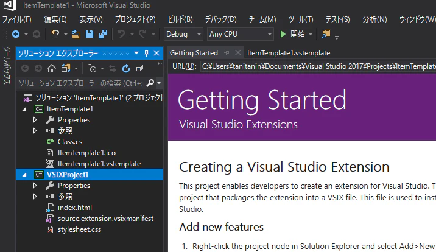The width and height of the screenshot is (436, 252).
Task: Collapse the VSIXProject1 project node
Action: point(24,175)
